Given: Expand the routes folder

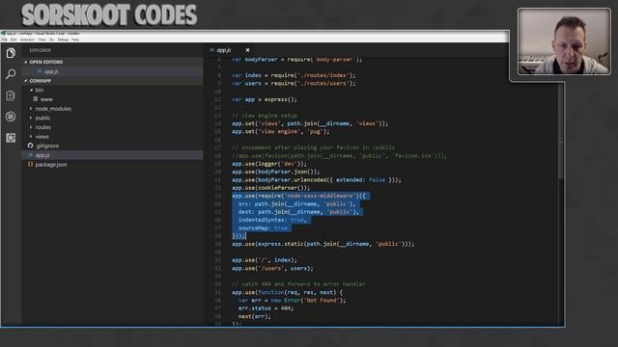Looking at the screenshot, I should pos(31,127).
